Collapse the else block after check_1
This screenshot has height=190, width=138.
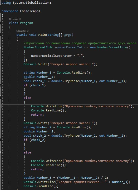tap(1, 98)
